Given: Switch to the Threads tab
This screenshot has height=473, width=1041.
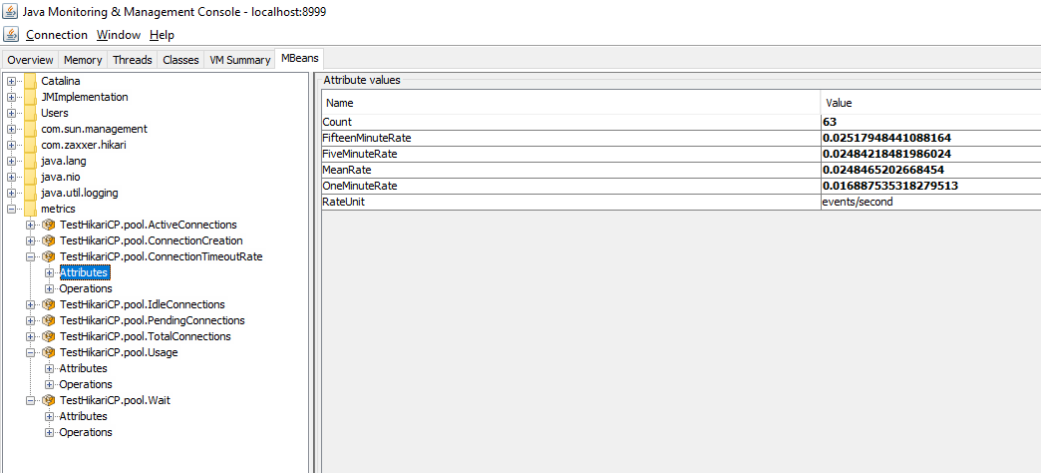Looking at the screenshot, I should 132,60.
